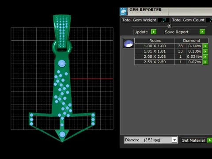Click green arrow on 2.08 X 2.08 row
The width and height of the screenshot is (212, 159).
click(x=205, y=57)
